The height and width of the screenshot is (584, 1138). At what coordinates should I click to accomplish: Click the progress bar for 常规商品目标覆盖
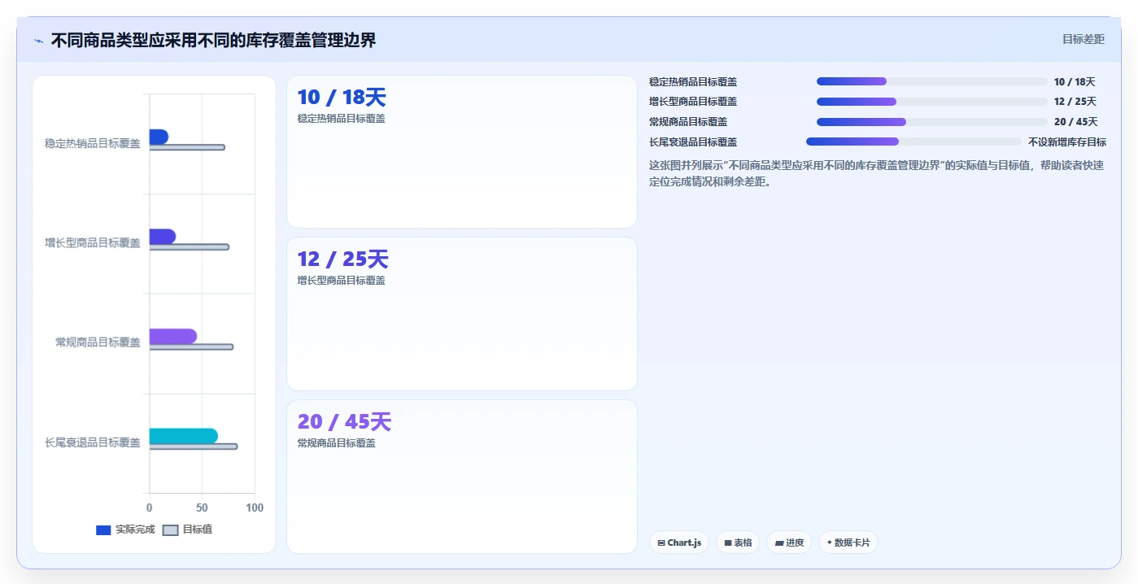pos(931,122)
